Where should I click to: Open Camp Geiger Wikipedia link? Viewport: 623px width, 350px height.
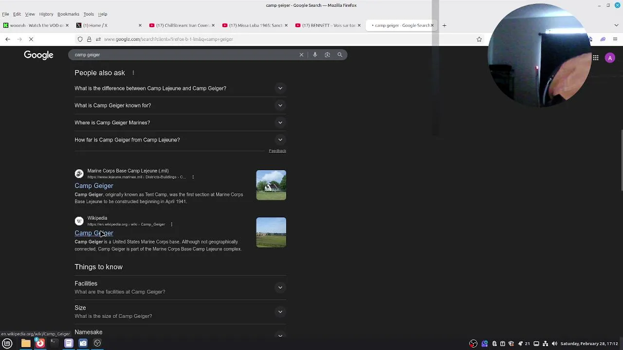point(94,233)
